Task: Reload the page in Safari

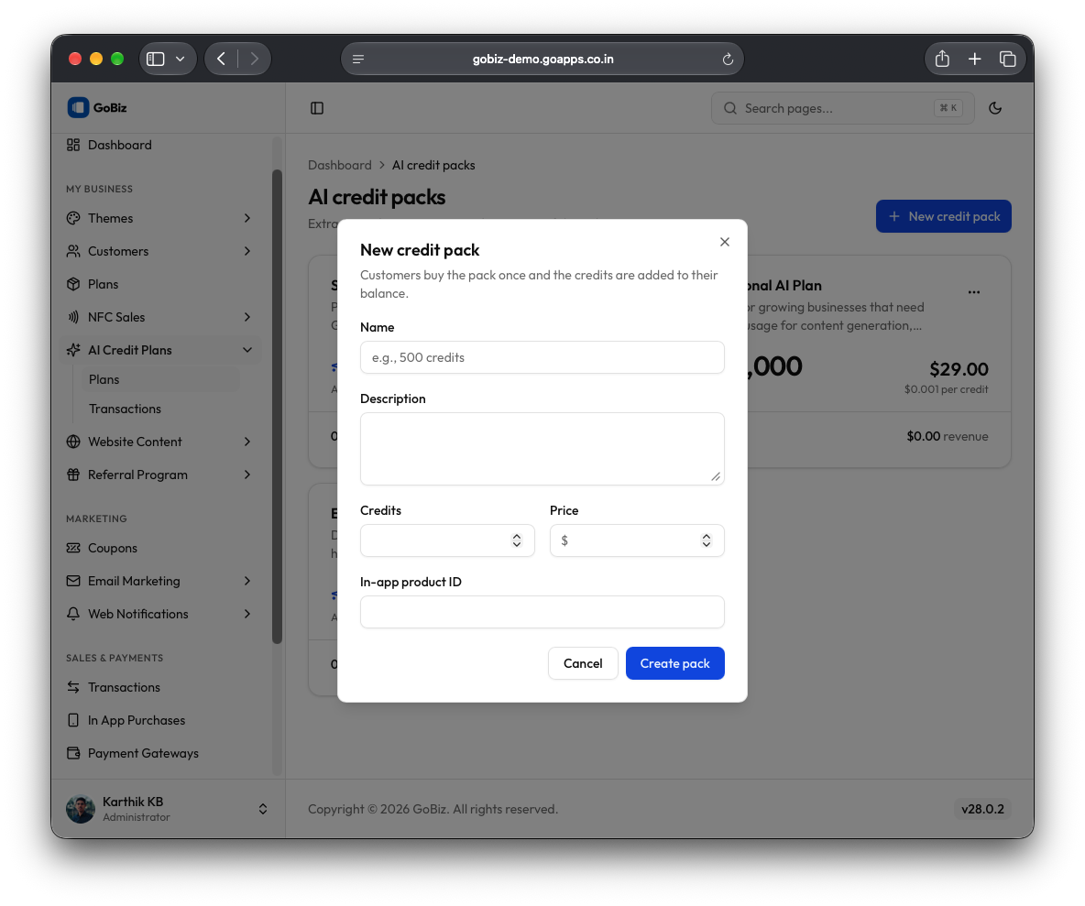Action: pyautogui.click(x=728, y=59)
